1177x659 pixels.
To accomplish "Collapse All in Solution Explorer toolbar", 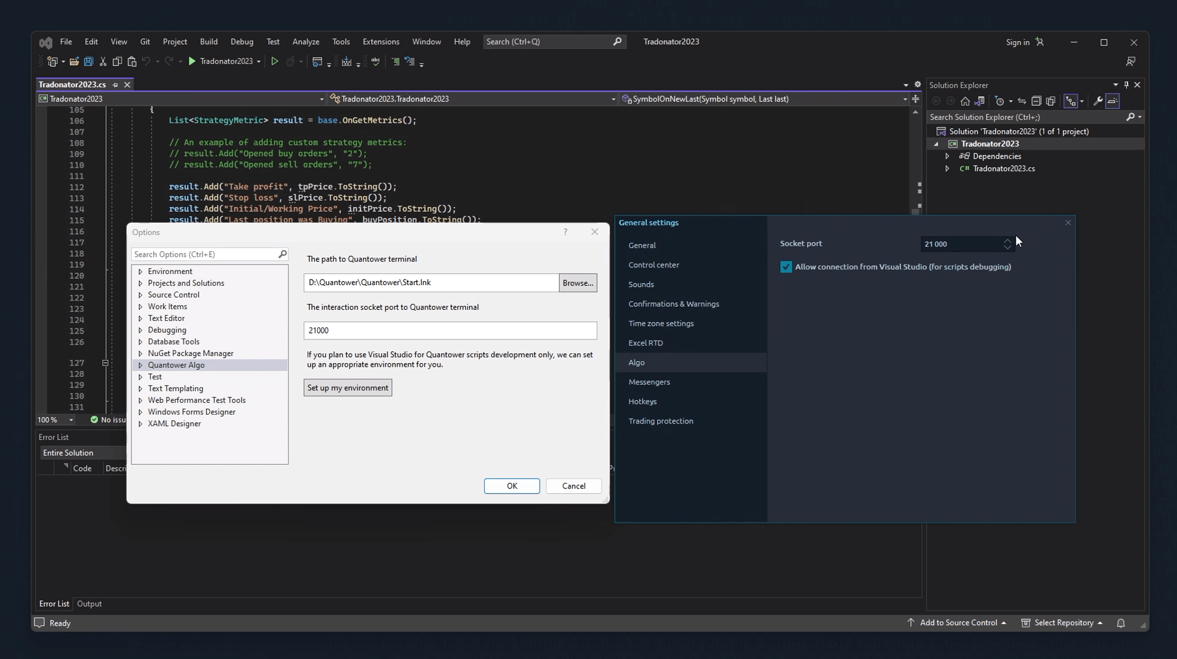I will click(x=1036, y=102).
